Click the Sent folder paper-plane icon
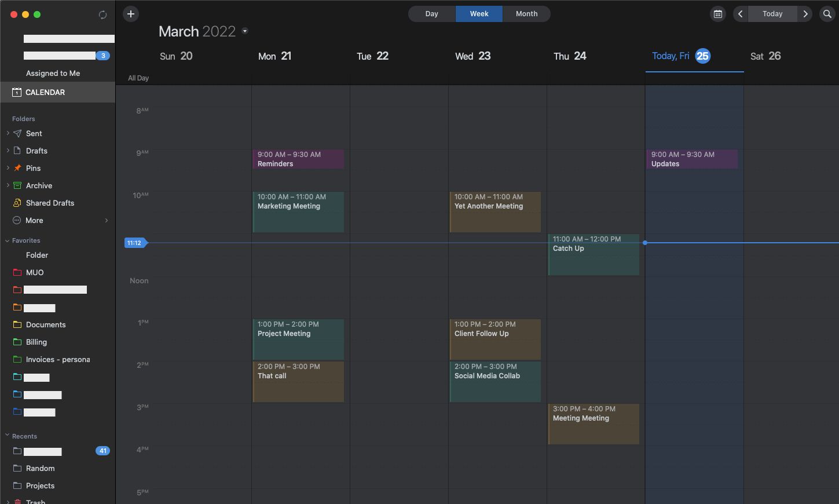Screen dimensions: 839x504 16,133
